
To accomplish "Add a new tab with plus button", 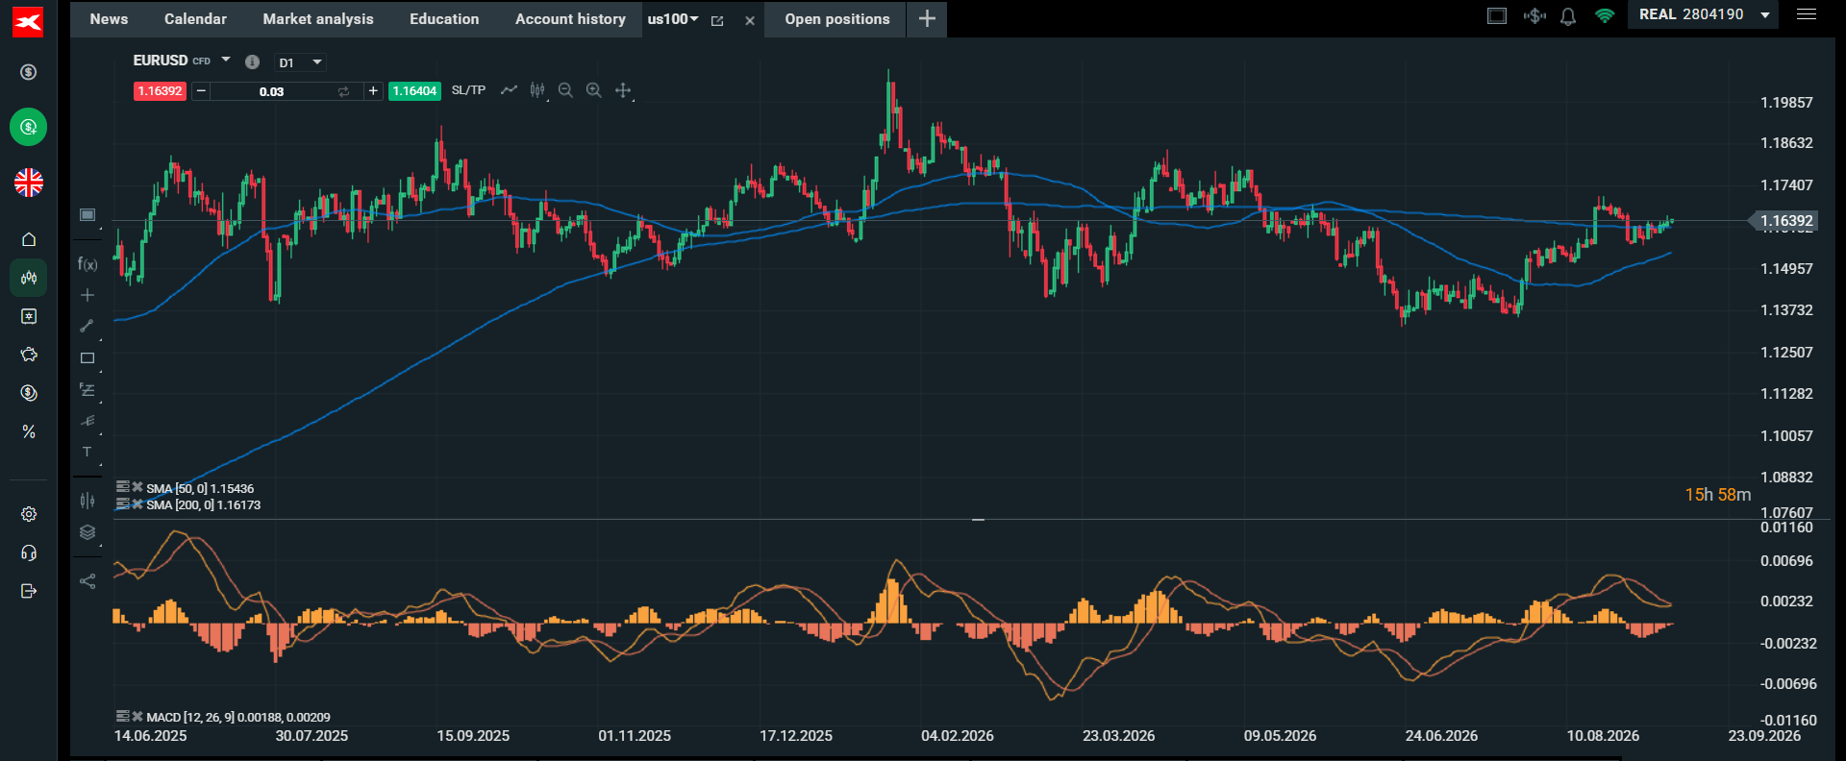I will 927,19.
